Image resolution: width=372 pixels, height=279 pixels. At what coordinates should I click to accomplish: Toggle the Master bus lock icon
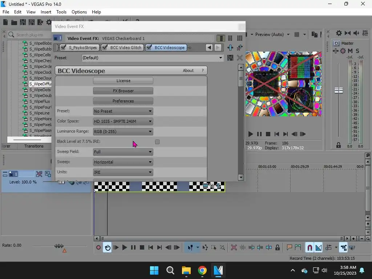[x=339, y=145]
